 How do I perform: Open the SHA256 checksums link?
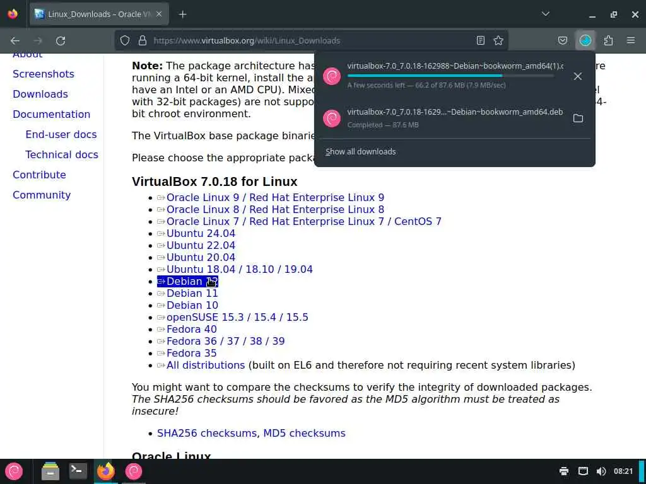click(208, 433)
